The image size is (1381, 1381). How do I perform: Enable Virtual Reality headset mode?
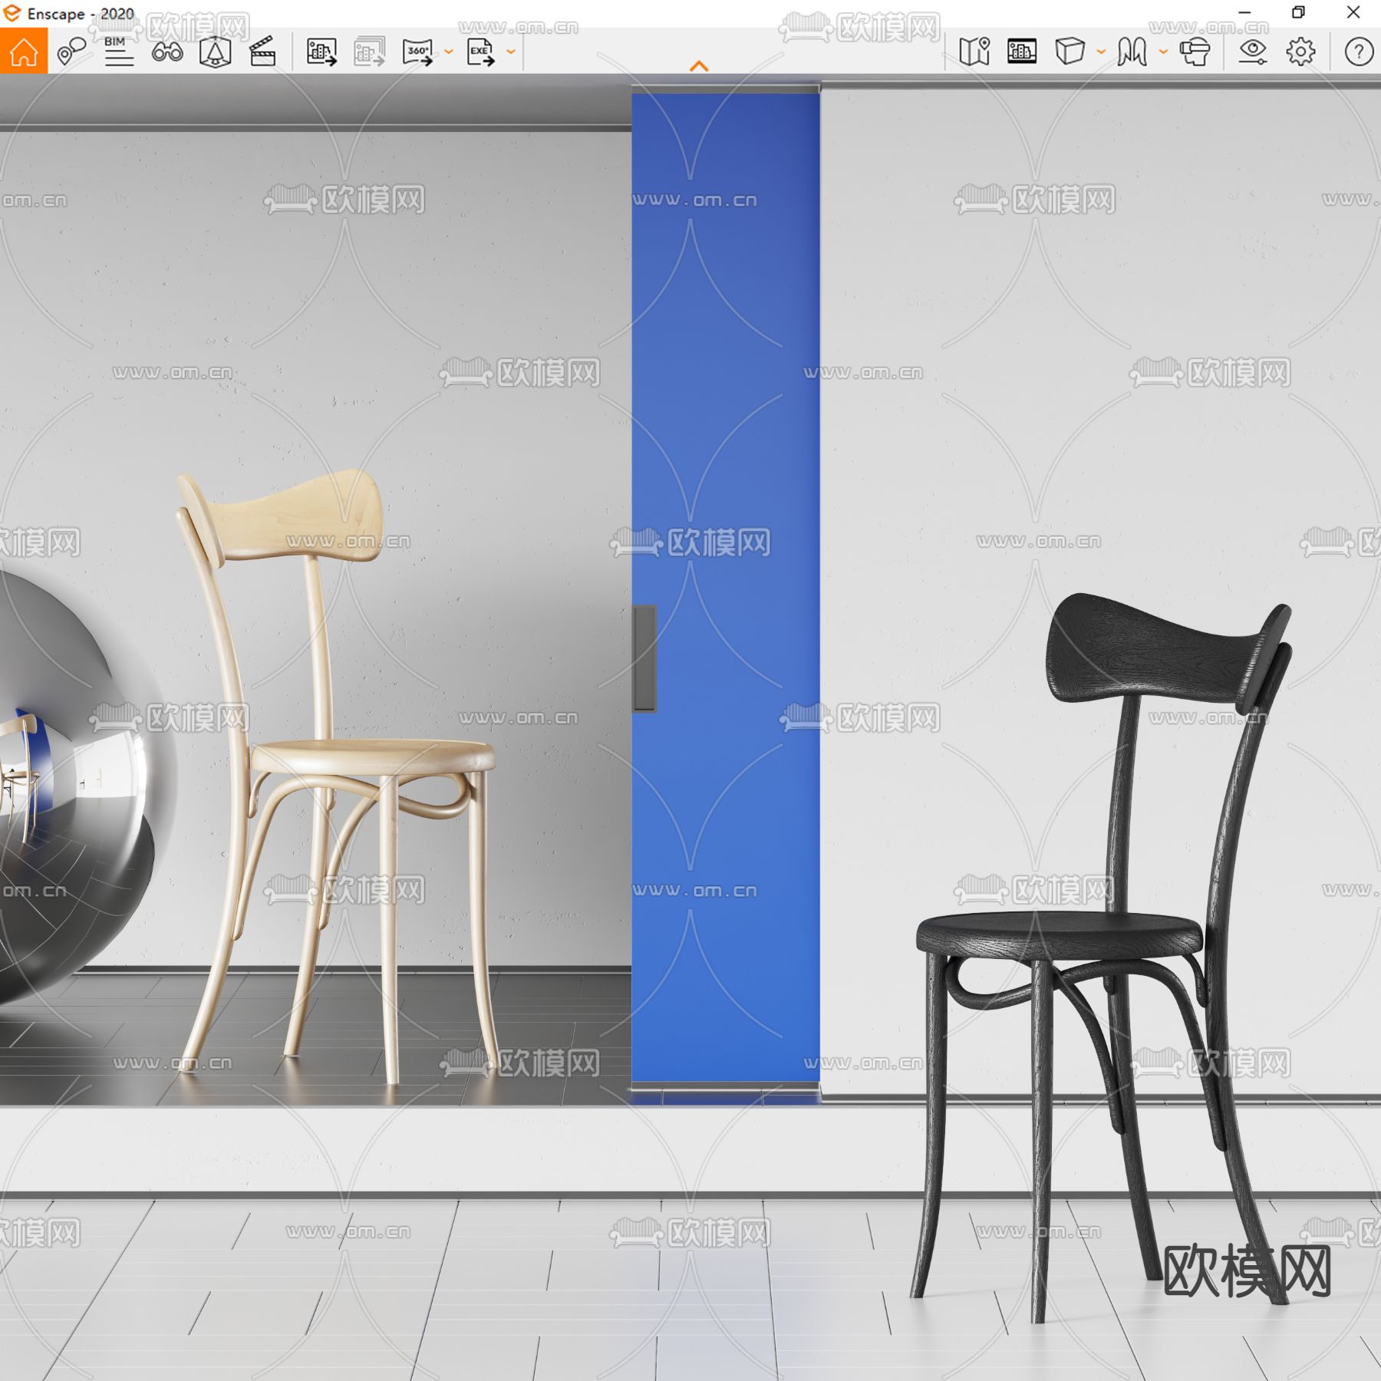tap(1195, 51)
